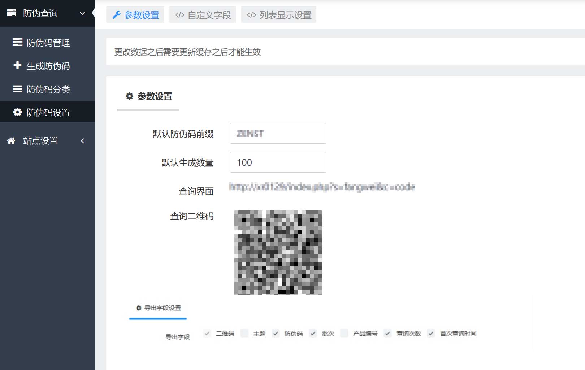The image size is (585, 370).
Task: Click the code icon on 列表显示设置 tab
Action: (251, 15)
